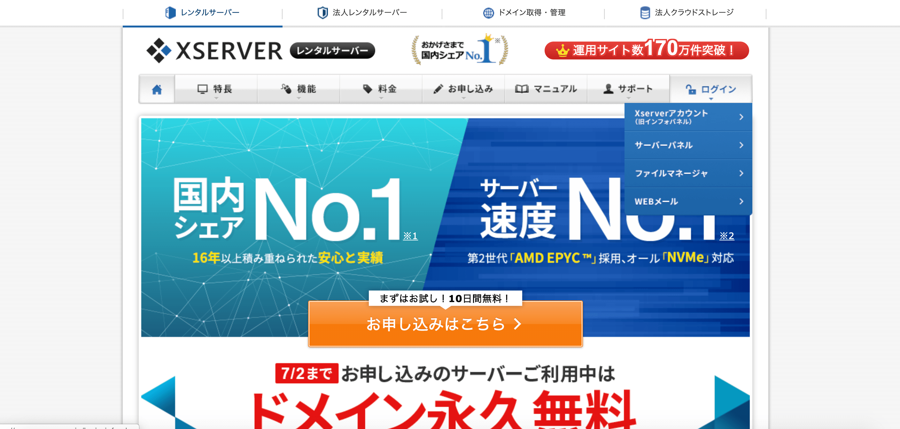Click the まずはお試し！10日間無料！ callout

(x=446, y=299)
